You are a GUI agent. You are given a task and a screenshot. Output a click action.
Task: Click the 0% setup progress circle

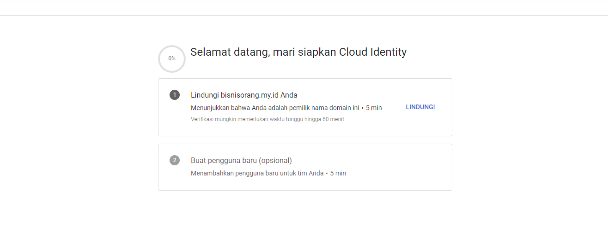tap(172, 59)
